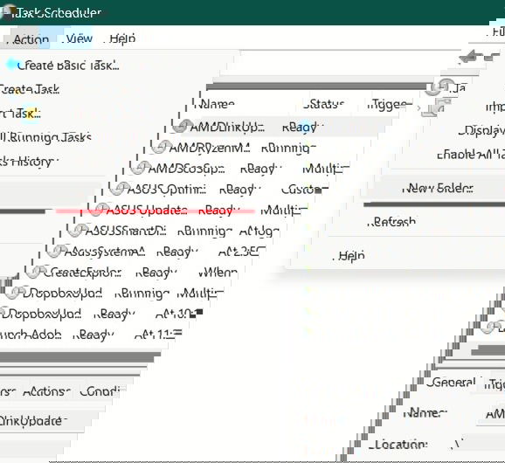Screen dimensions: 505x463
Task: Open the View menu
Action: pos(80,39)
